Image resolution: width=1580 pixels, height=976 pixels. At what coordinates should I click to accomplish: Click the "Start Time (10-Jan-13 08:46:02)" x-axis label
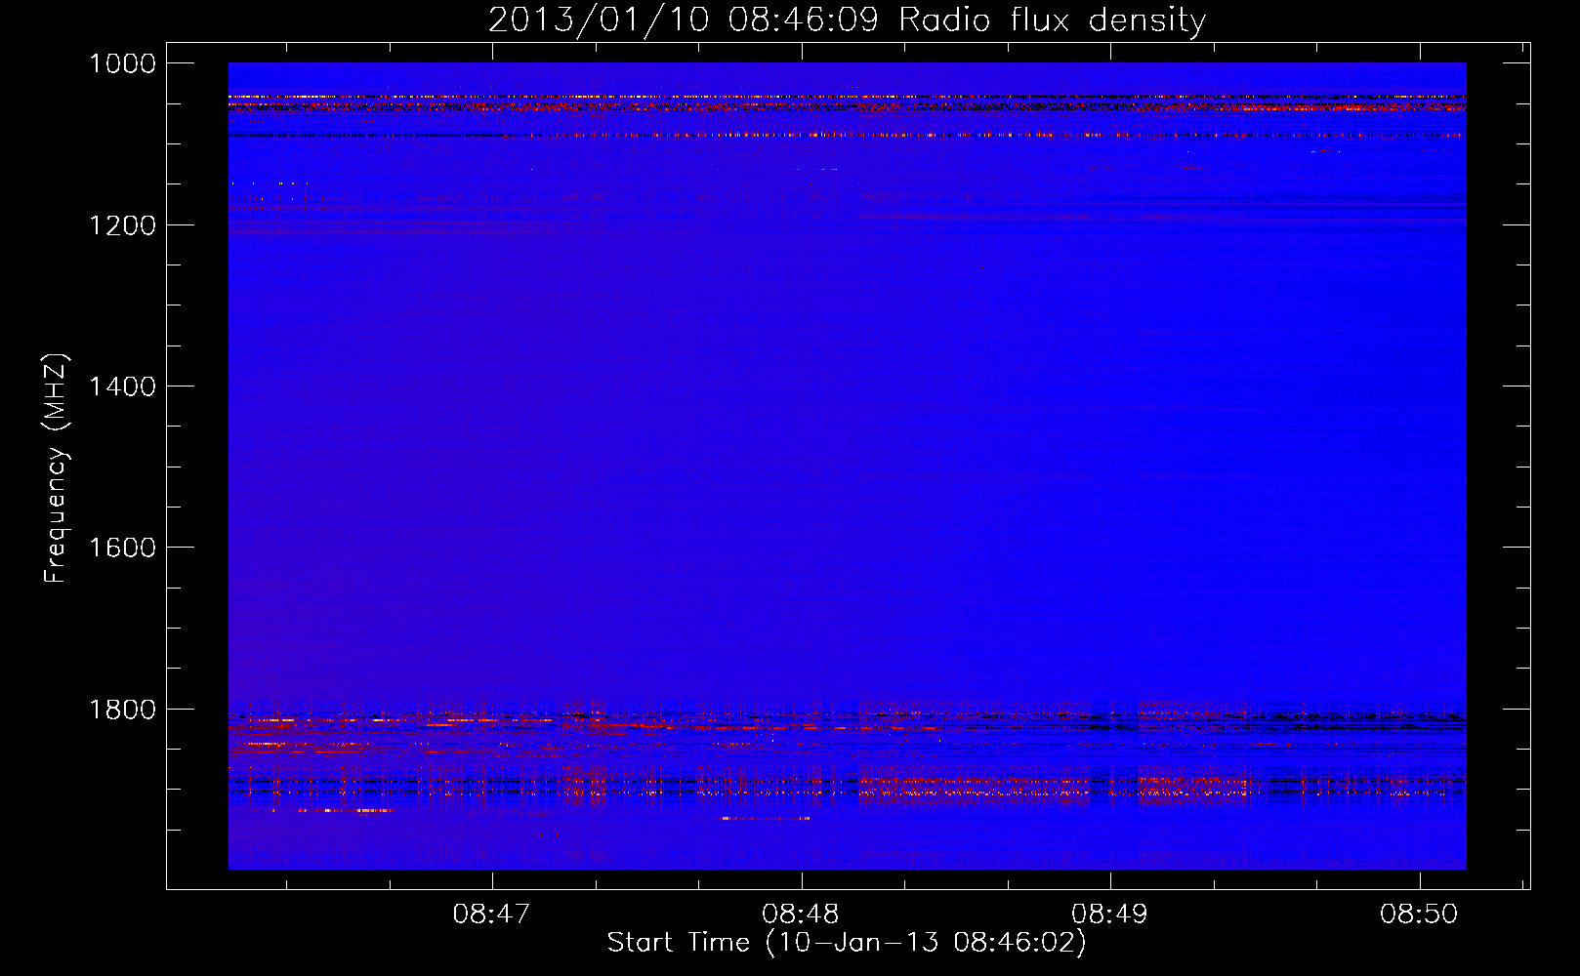pos(847,943)
